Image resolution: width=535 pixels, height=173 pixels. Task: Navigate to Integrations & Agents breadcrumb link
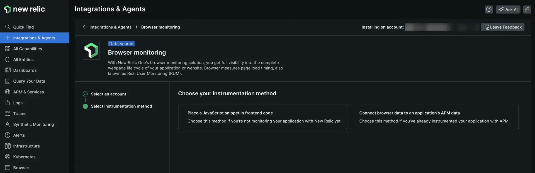pyautogui.click(x=110, y=27)
